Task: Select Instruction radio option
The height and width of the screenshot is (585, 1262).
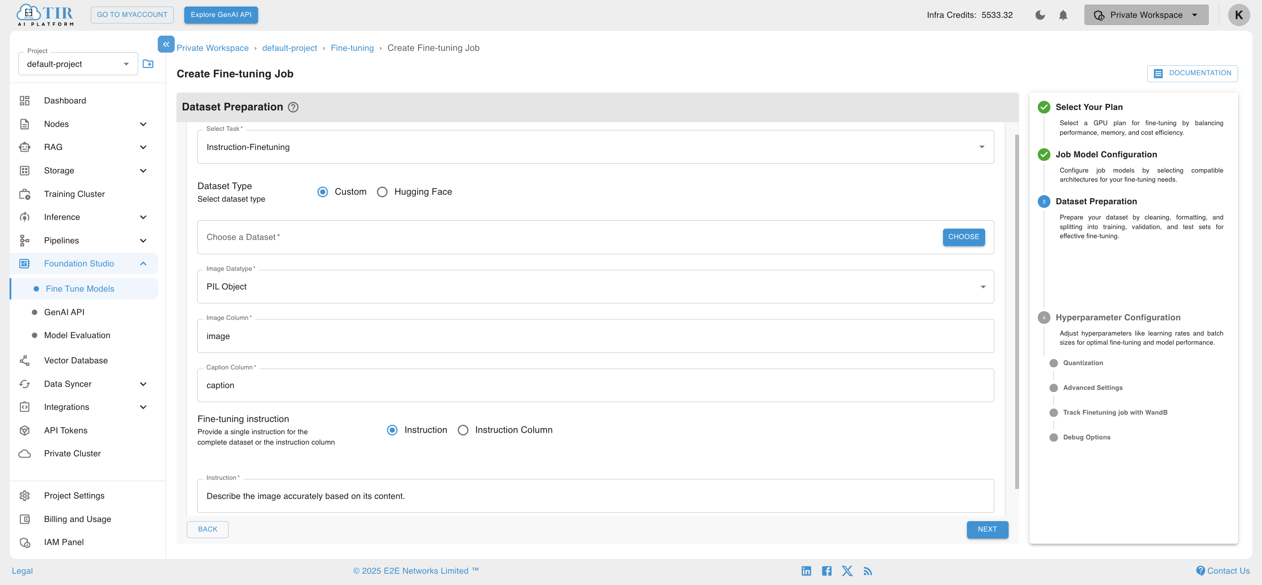Action: [392, 430]
